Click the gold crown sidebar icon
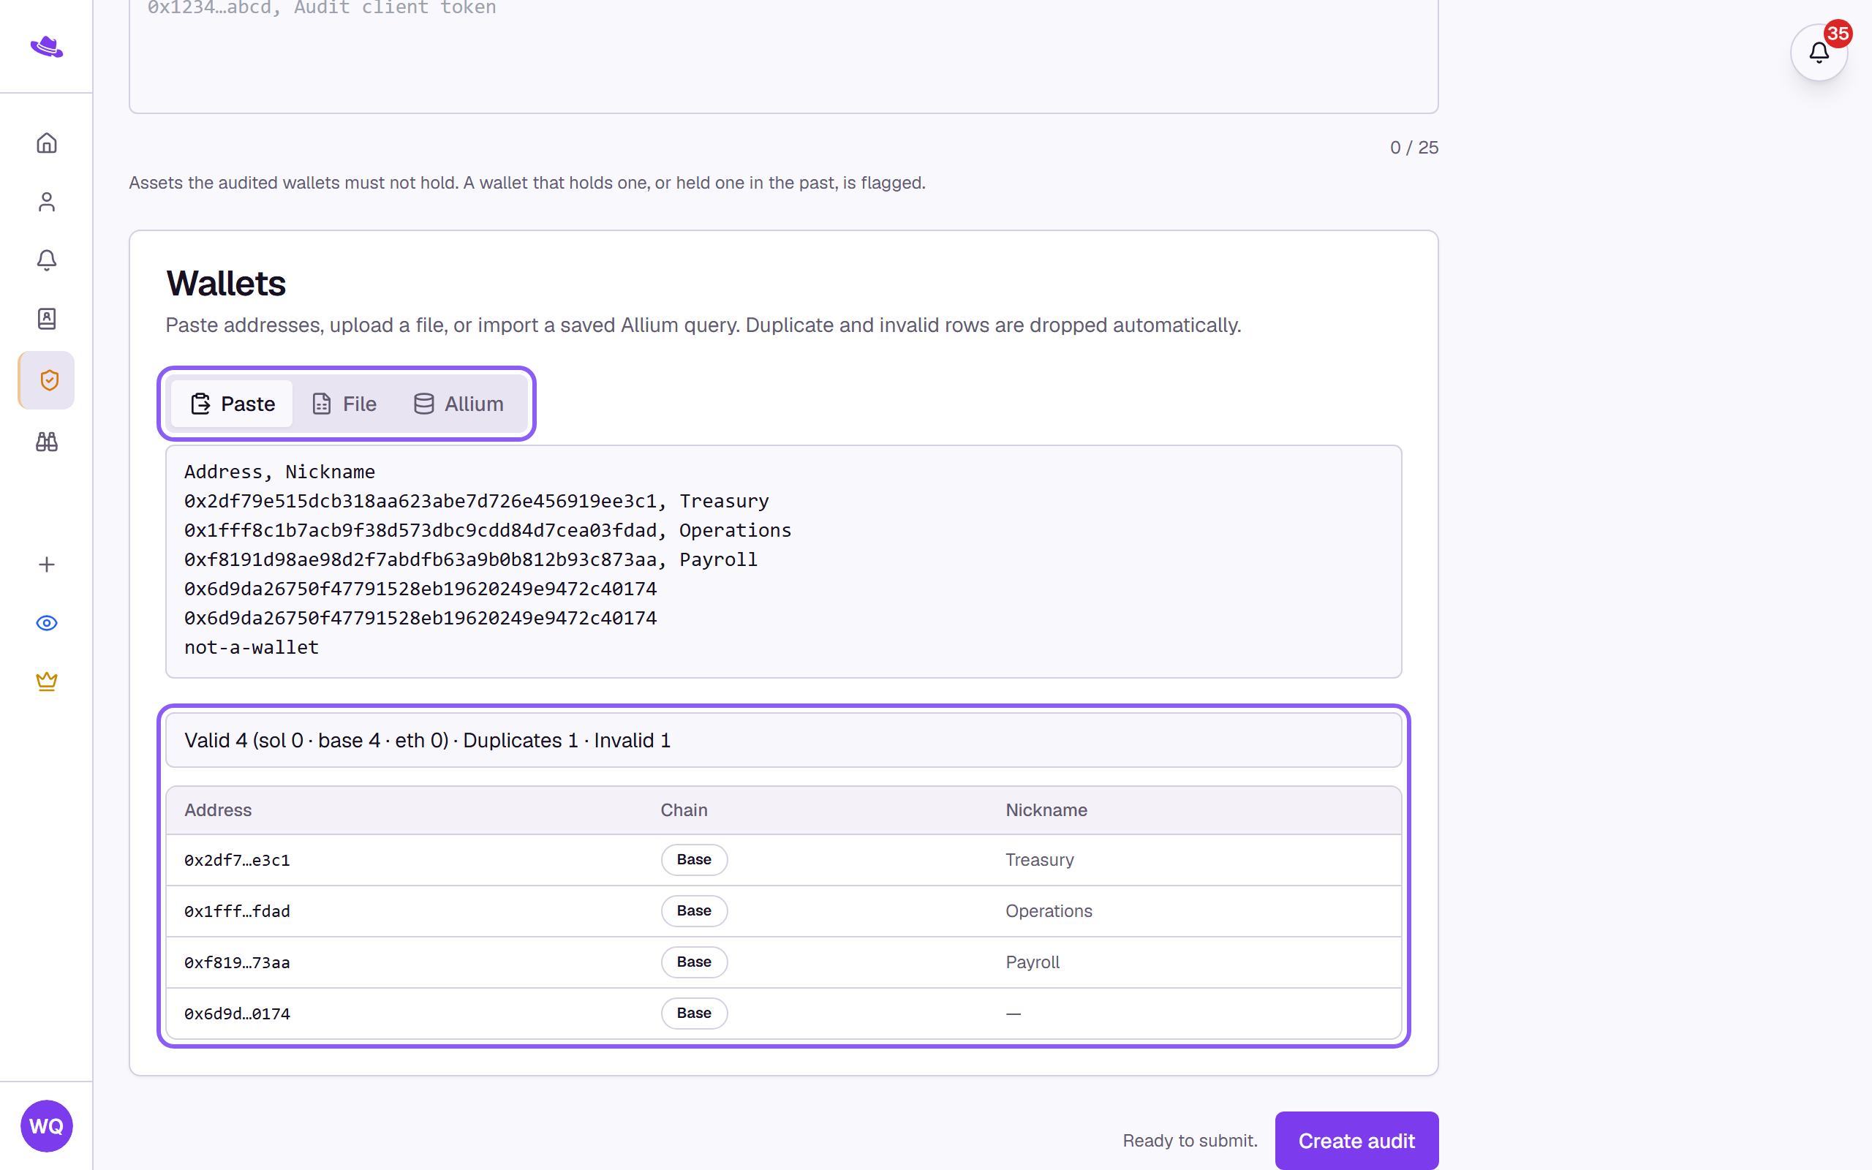The height and width of the screenshot is (1170, 1872). [46, 682]
